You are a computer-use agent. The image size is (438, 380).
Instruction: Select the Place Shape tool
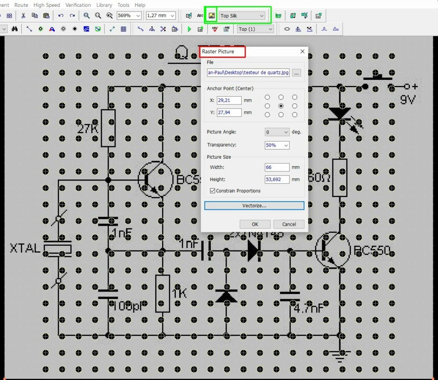(x=189, y=16)
